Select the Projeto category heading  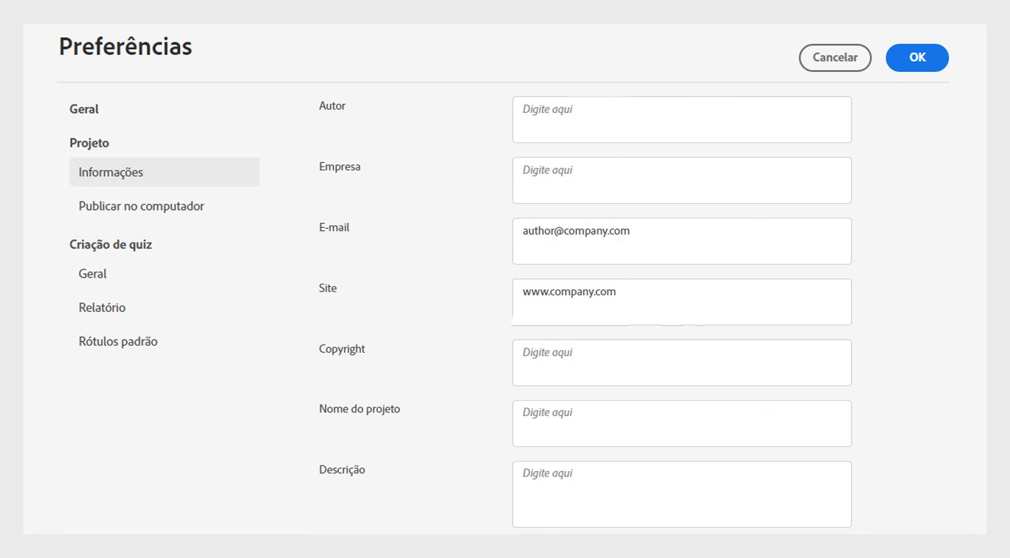[89, 143]
